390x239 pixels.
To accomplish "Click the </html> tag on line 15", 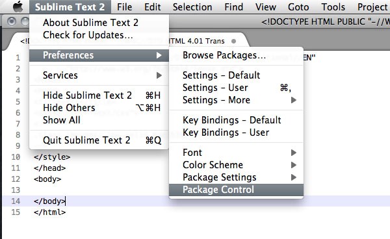I will (x=50, y=212).
